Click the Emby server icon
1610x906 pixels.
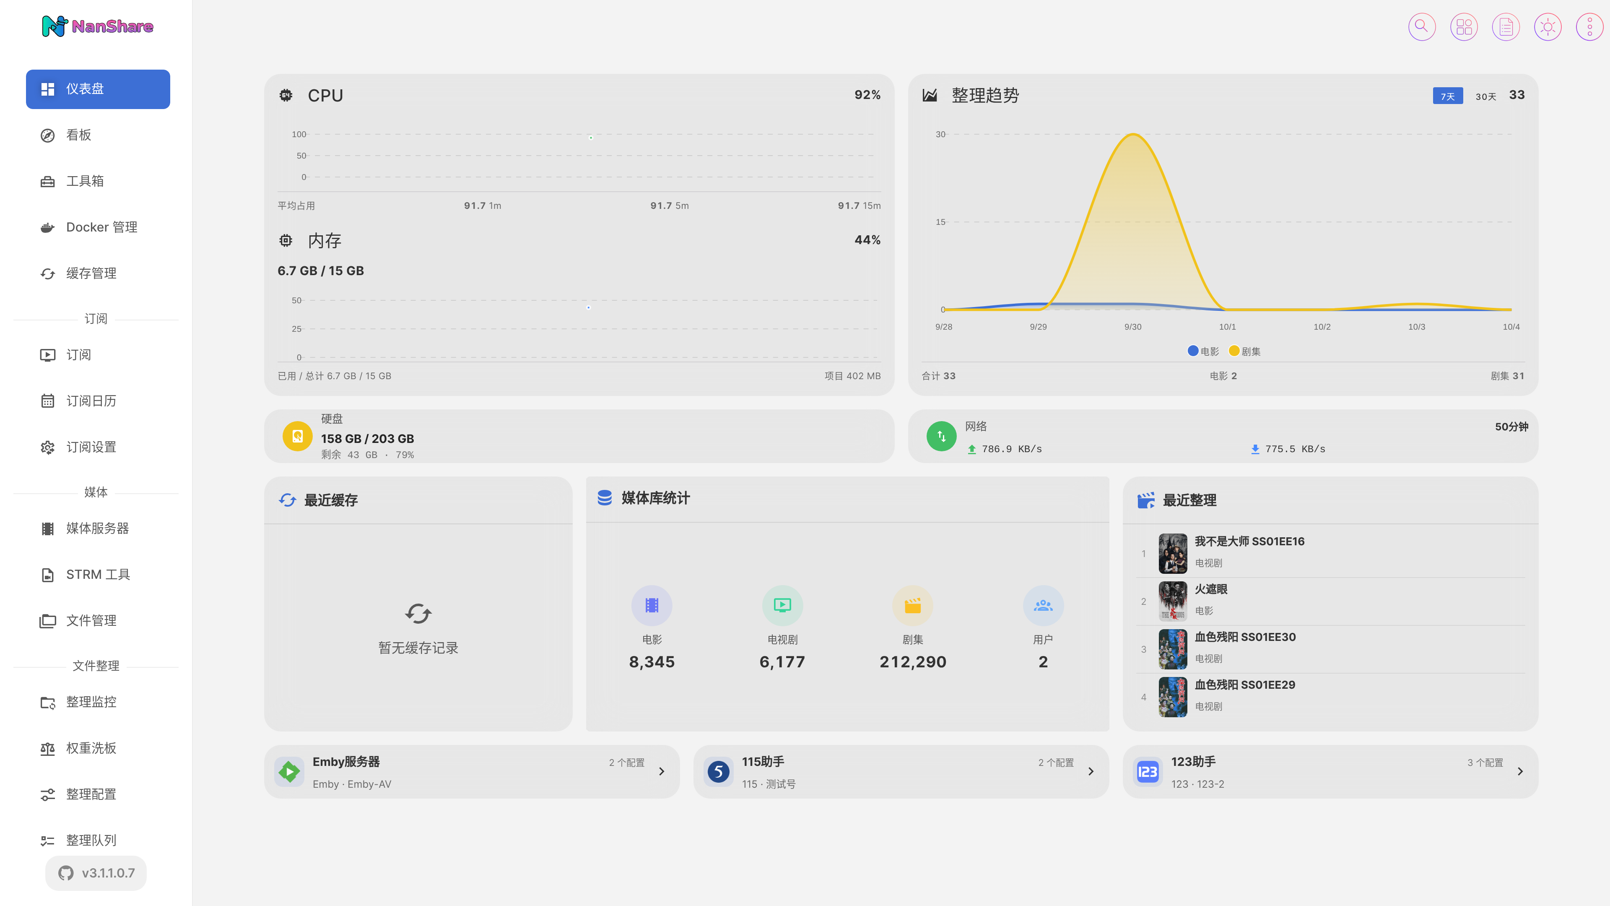pos(289,772)
